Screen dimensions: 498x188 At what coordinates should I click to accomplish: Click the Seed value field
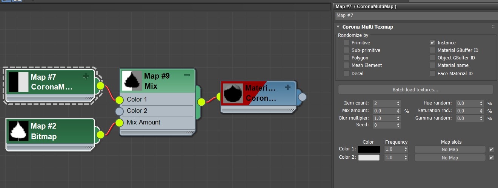(384, 125)
